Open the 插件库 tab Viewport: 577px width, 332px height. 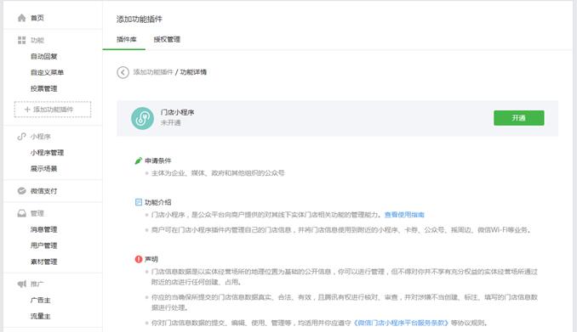point(126,39)
